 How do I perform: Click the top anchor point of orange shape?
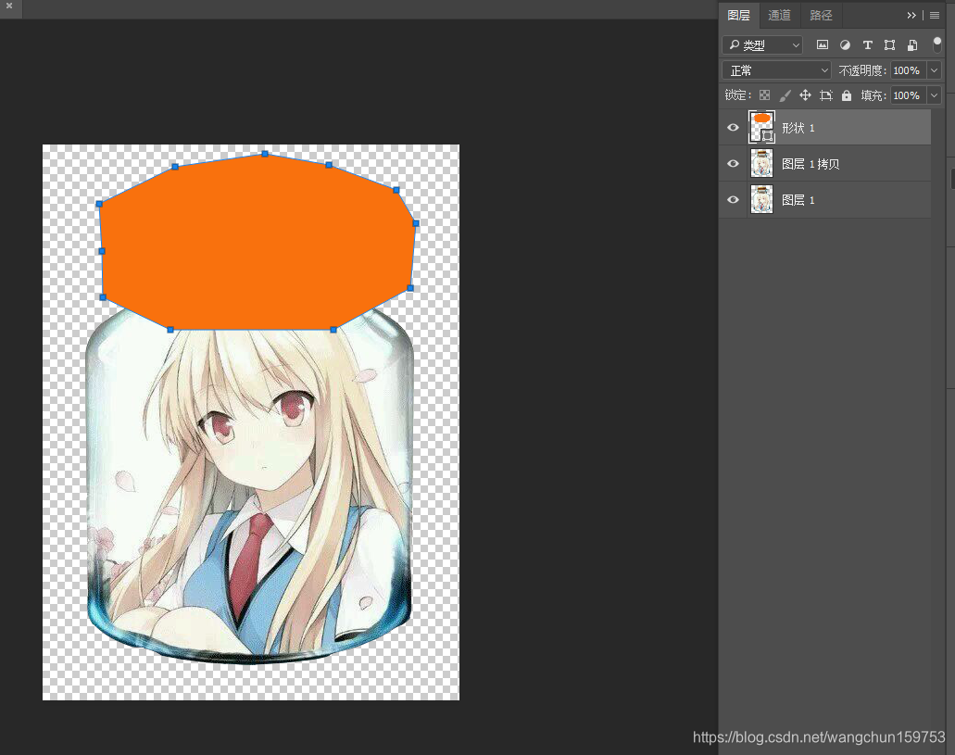265,154
